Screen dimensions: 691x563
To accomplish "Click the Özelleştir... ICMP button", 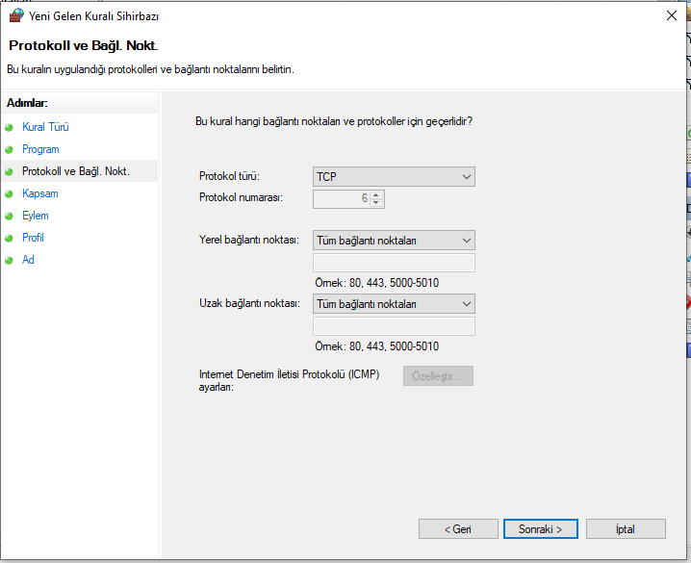I will (438, 375).
